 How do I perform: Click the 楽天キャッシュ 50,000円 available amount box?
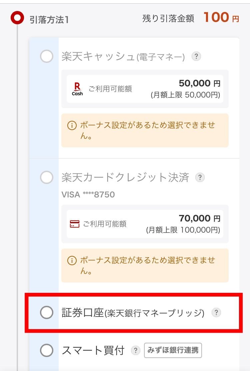[145, 89]
